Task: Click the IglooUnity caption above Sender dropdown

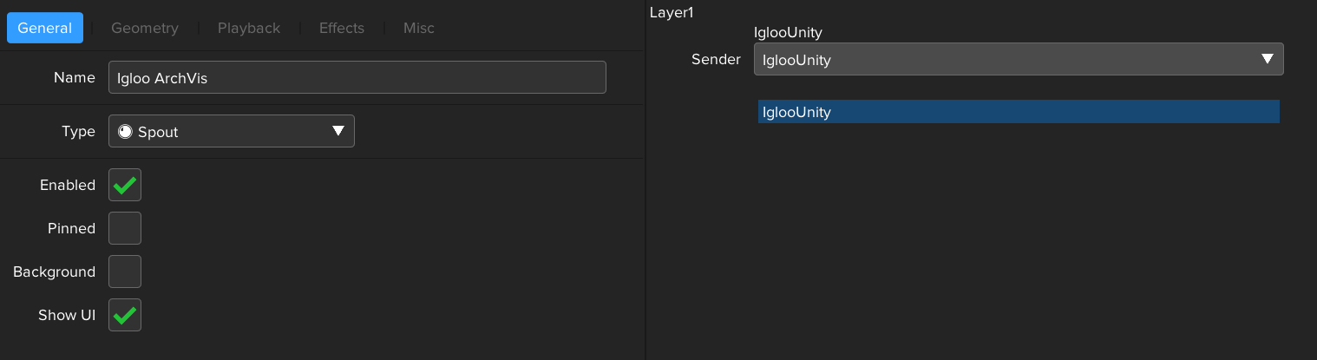Action: 788,33
